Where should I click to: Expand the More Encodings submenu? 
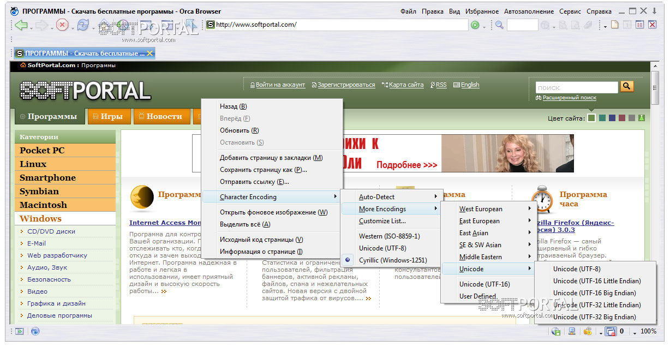tap(391, 209)
